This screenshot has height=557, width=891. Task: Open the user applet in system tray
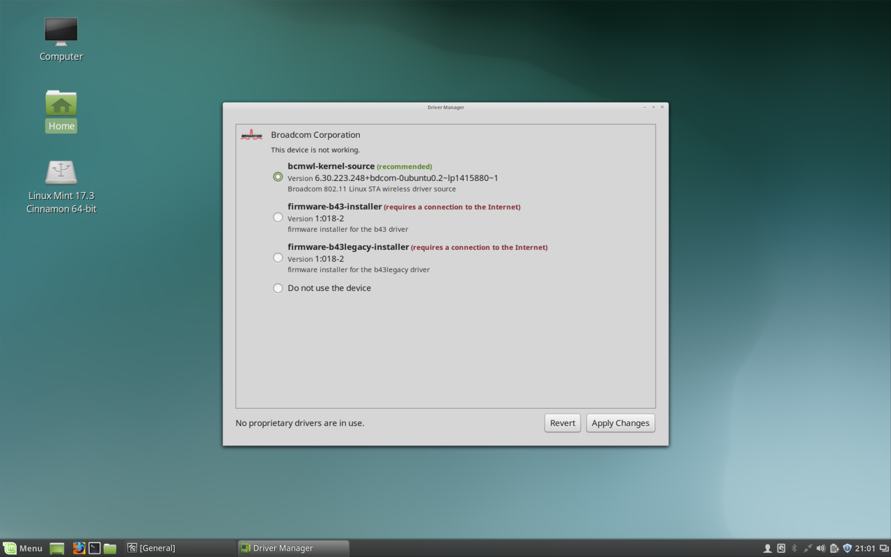tap(768, 549)
